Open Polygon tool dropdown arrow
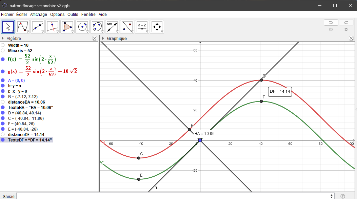This screenshot has width=357, height=199. click(73, 32)
